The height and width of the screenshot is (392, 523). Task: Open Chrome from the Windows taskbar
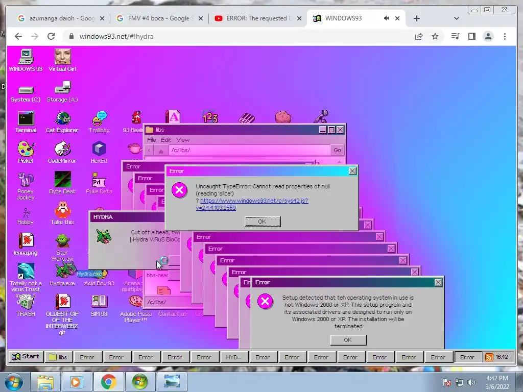tap(108, 382)
